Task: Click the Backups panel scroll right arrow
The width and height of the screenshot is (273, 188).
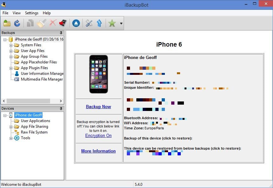Action: 61,101
